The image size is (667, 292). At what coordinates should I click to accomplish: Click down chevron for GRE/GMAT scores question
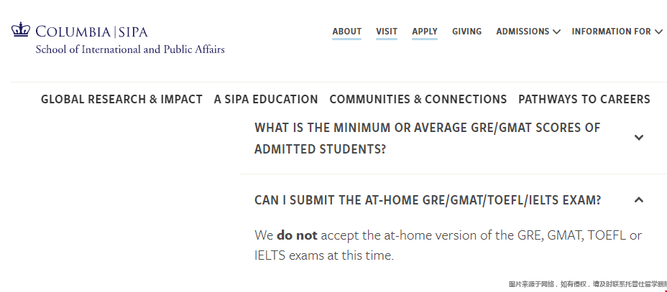[x=638, y=138]
